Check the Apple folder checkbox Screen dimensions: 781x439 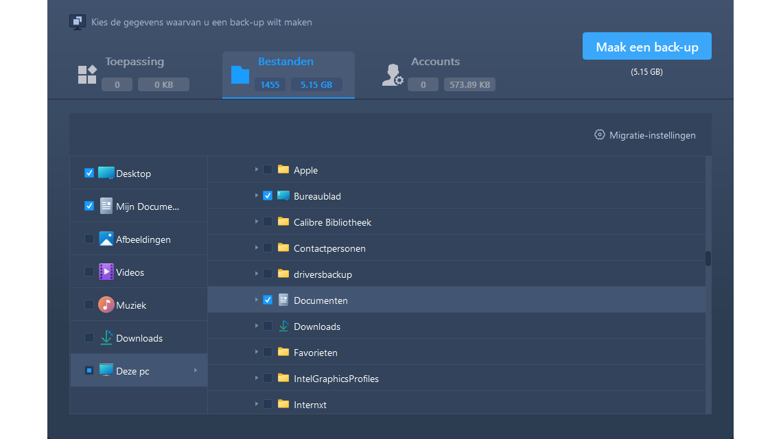[268, 169]
